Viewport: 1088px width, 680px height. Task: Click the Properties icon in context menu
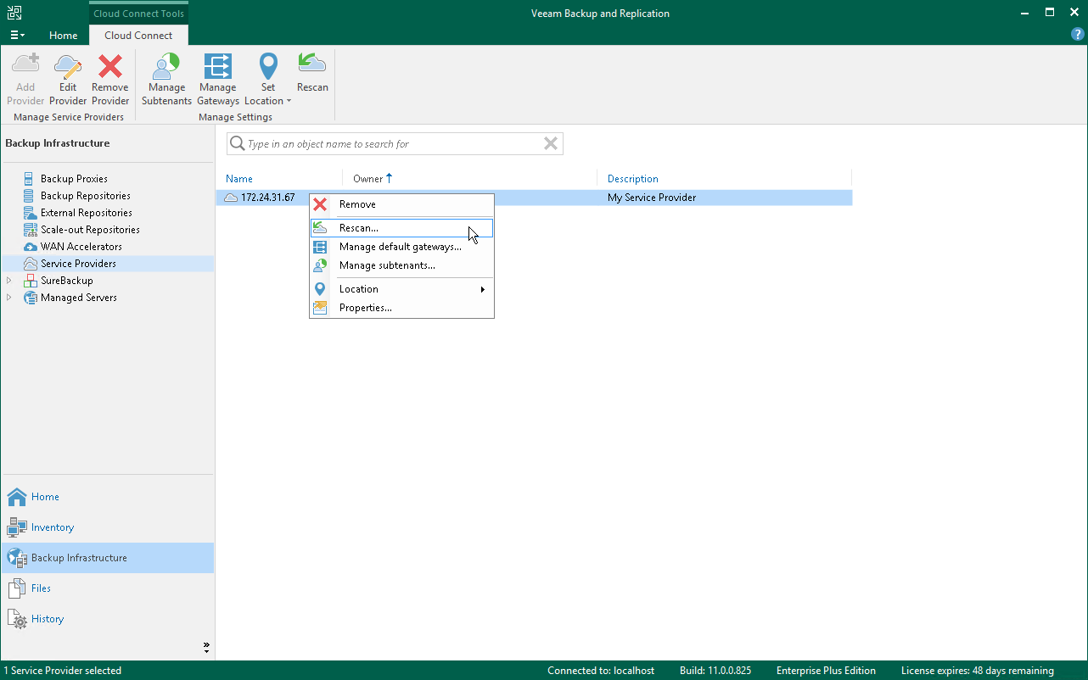pyautogui.click(x=320, y=308)
